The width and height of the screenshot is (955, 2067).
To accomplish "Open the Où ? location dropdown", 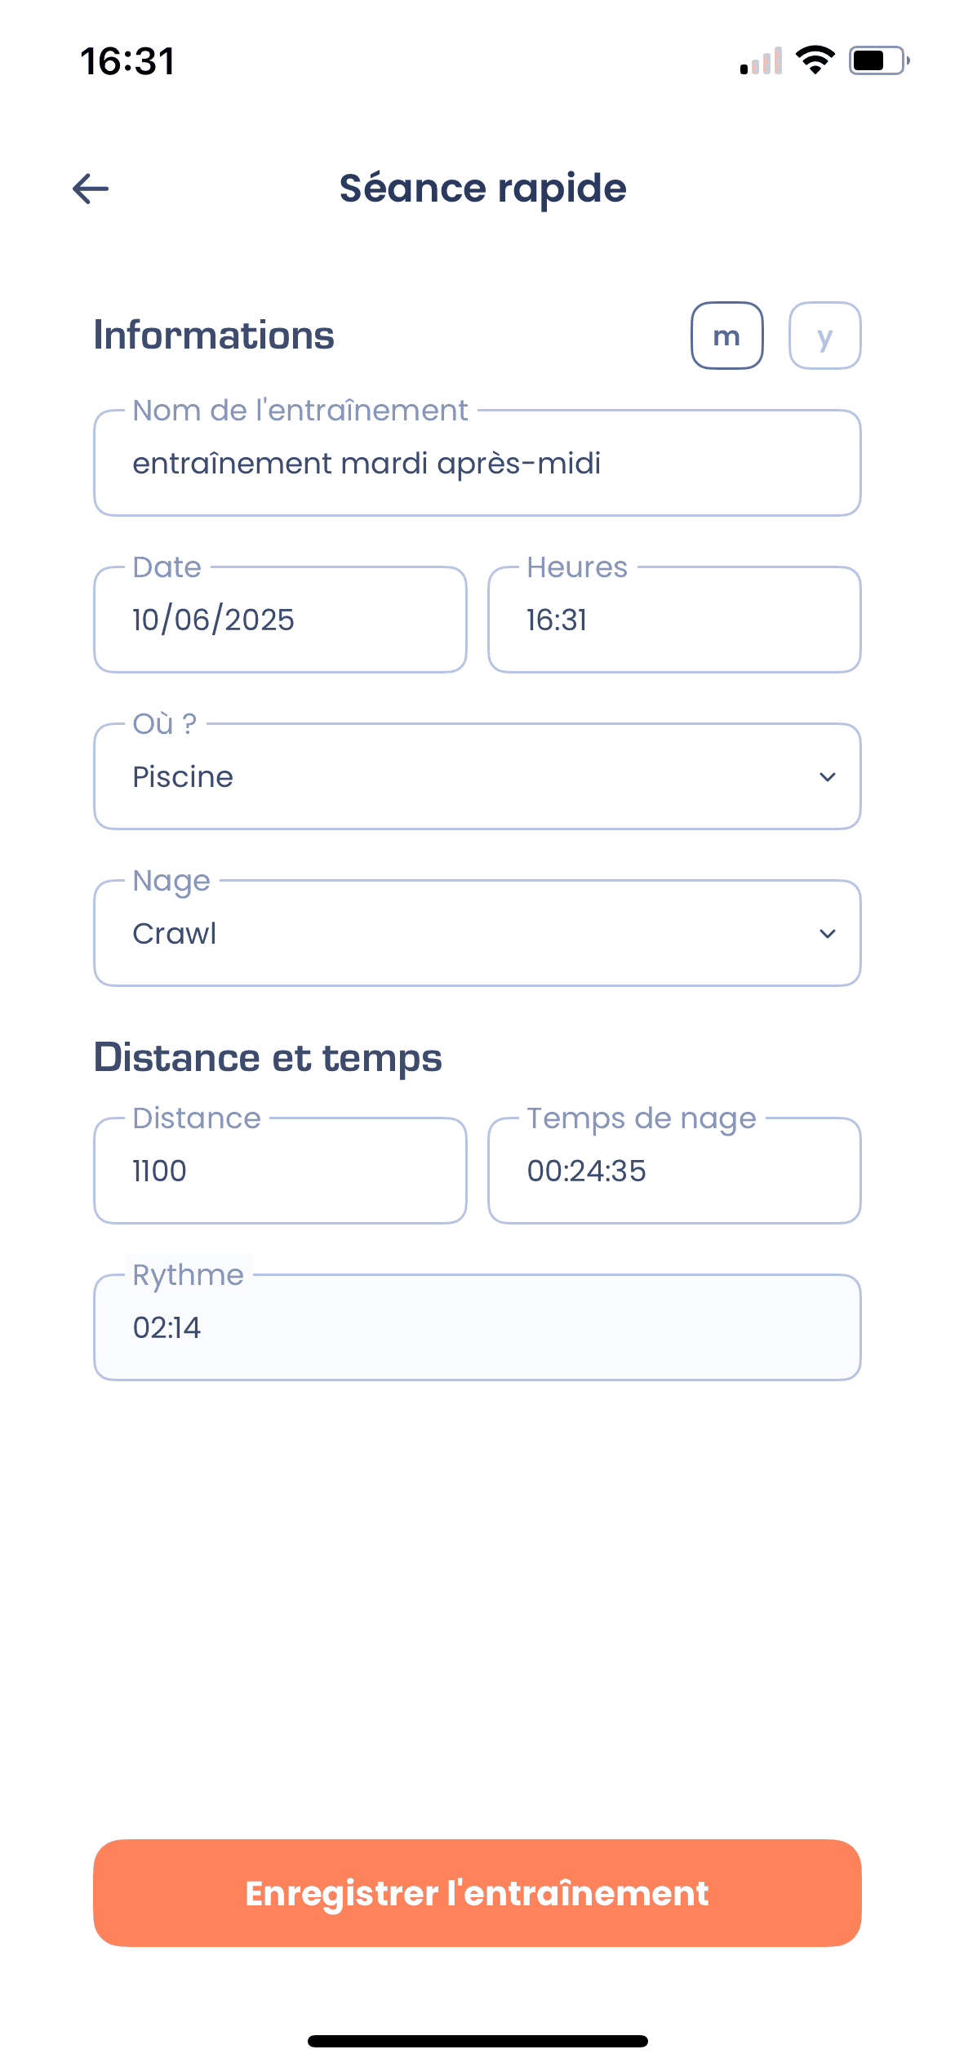I will coord(477,776).
